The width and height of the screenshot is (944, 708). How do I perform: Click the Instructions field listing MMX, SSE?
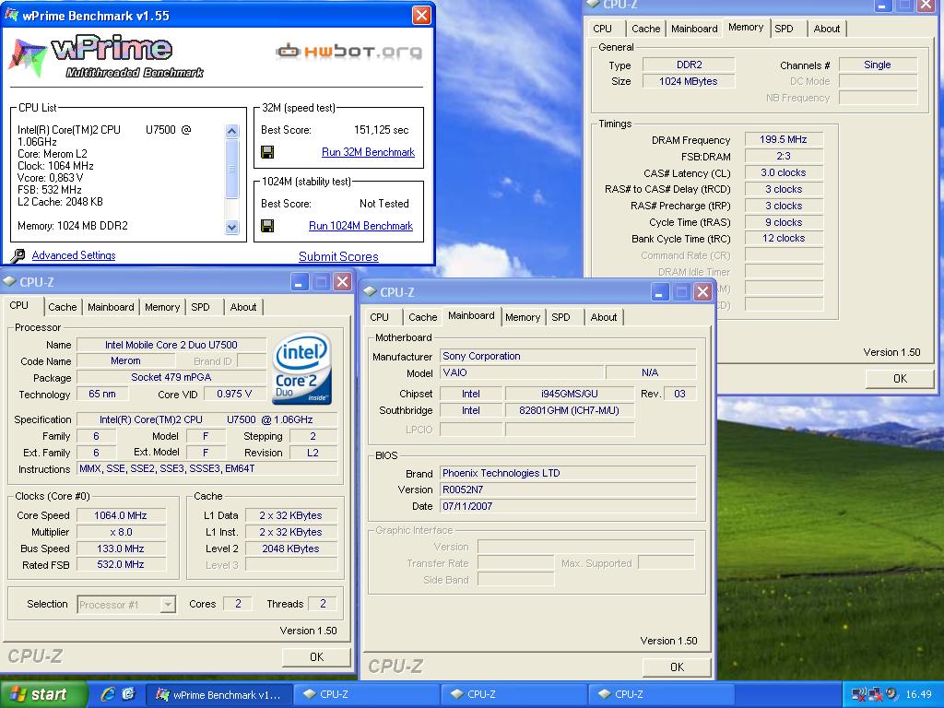(207, 468)
